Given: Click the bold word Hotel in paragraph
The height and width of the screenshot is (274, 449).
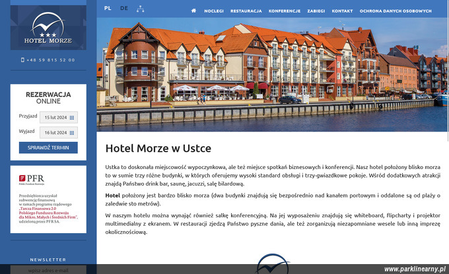Looking at the screenshot, I should click(x=112, y=195).
